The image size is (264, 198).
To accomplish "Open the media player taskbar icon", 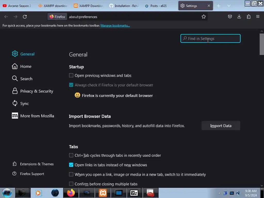I will click(38, 193).
